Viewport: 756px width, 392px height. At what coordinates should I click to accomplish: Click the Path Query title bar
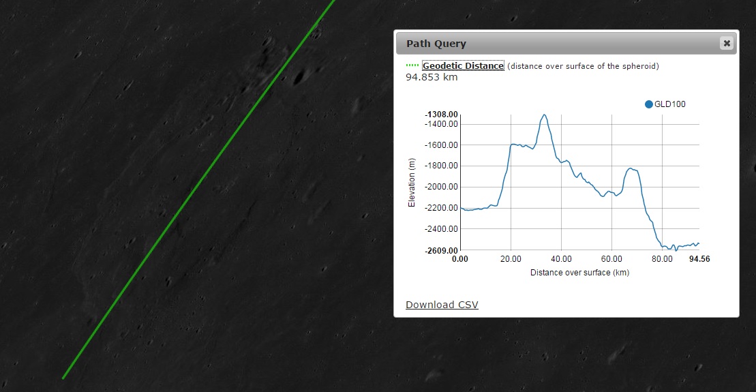pos(566,44)
